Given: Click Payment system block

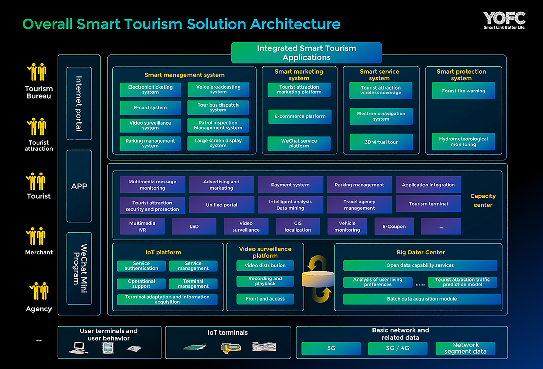Looking at the screenshot, I should pos(291,185).
